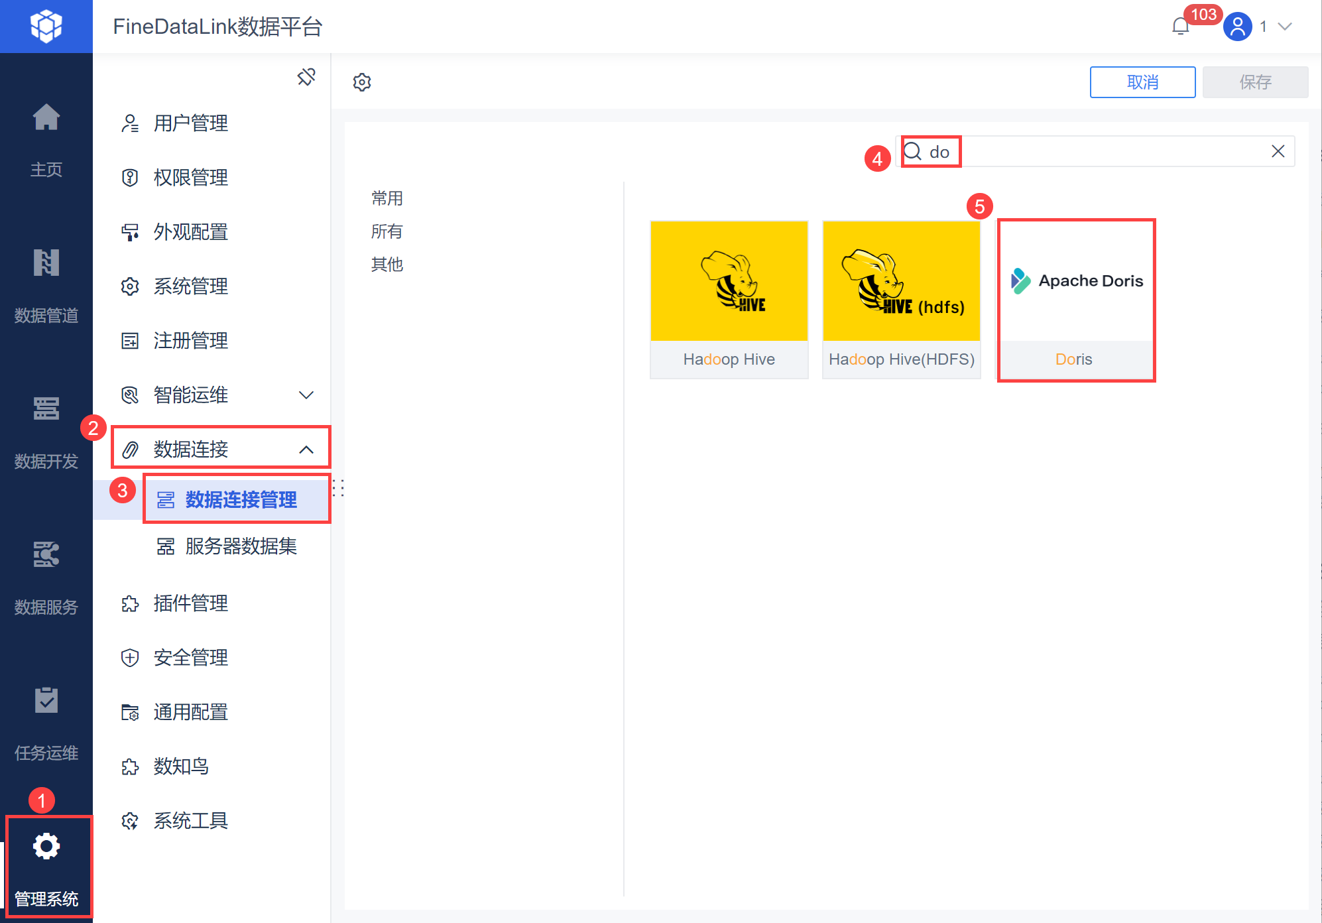This screenshot has width=1322, height=923.
Task: Click the 管理系统 gear icon
Action: [x=46, y=847]
